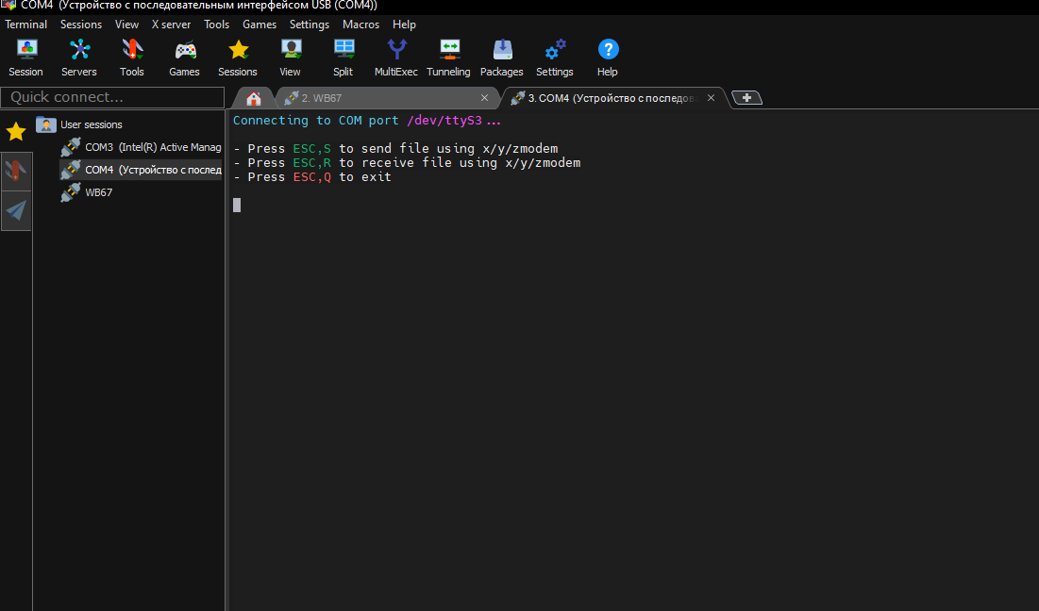Open the Tunneling toolbar icon
Image resolution: width=1039 pixels, height=611 pixels.
click(448, 58)
